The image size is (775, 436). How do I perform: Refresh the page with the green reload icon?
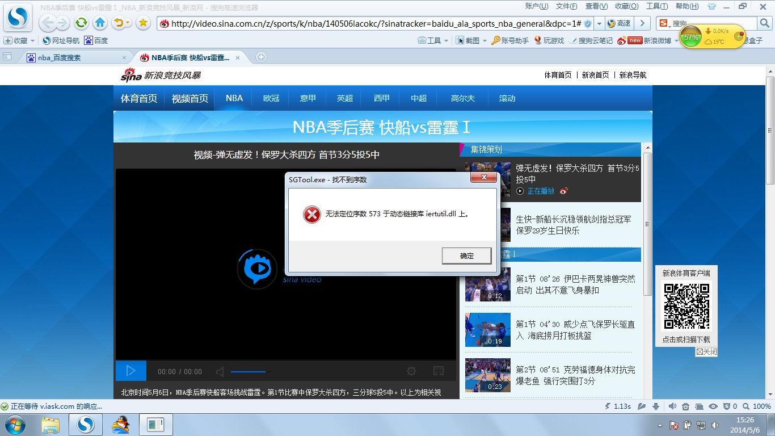pos(82,23)
